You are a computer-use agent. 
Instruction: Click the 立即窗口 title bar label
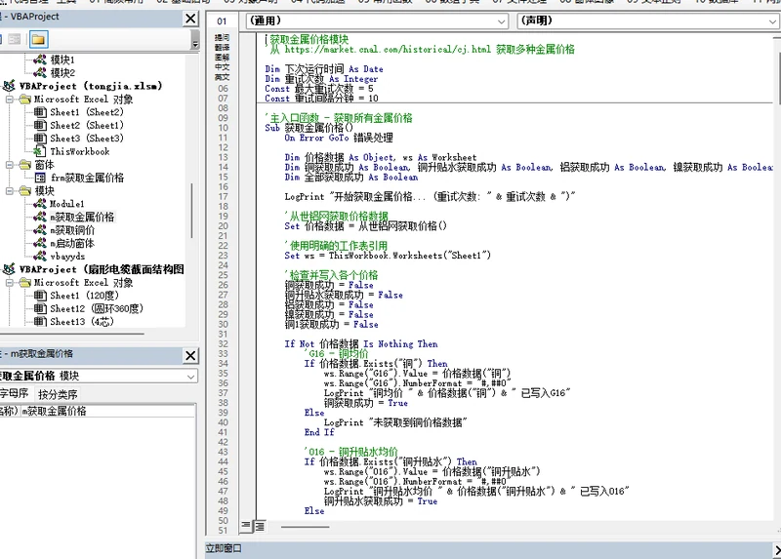[x=224, y=548]
